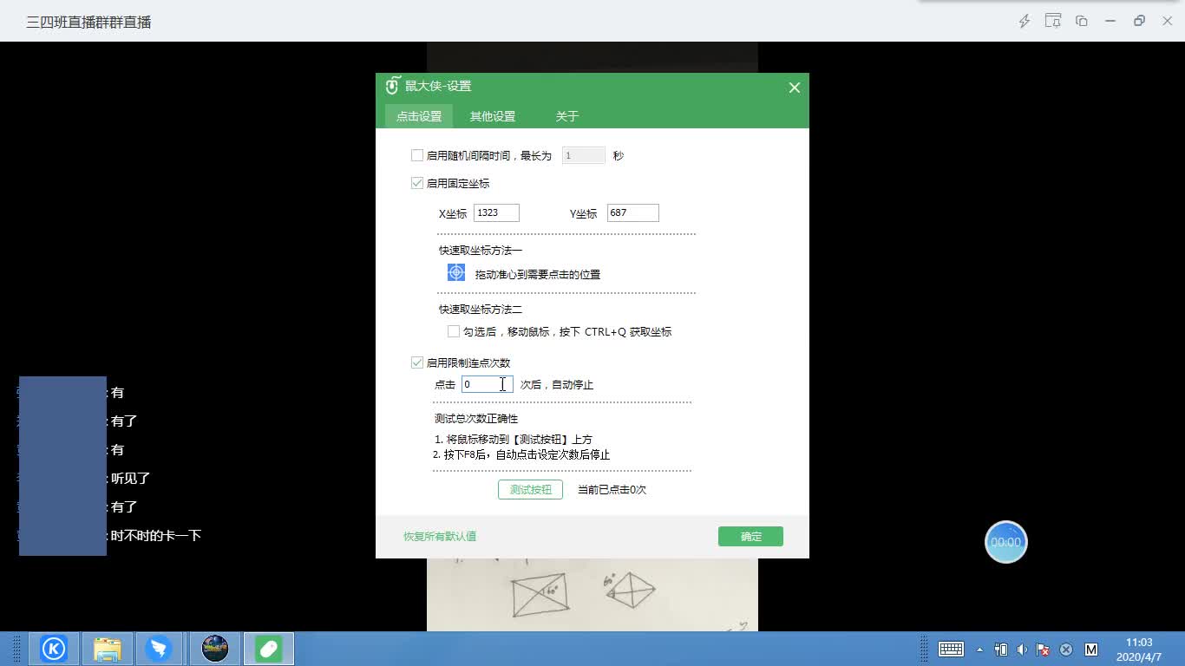Launch the mouse clicker app from the taskbar
Viewport: 1185px width, 666px height.
(267, 648)
